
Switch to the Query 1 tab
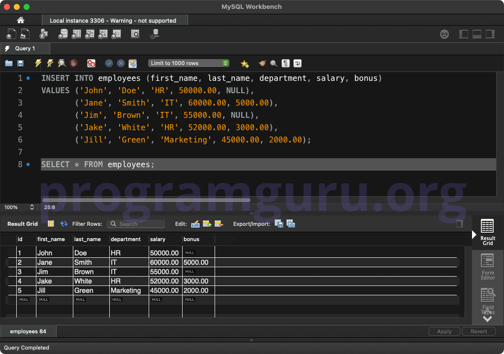coord(25,48)
